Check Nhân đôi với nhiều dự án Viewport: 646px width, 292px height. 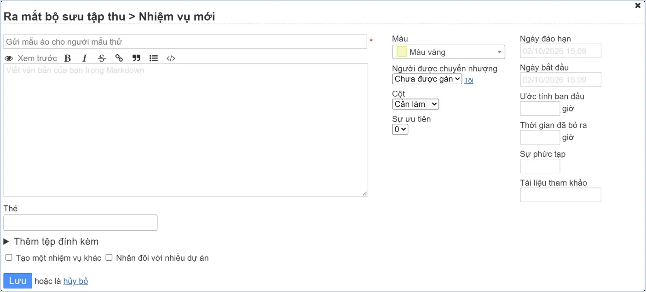click(109, 257)
